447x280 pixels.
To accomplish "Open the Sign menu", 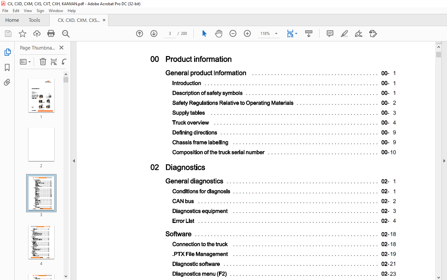I will (40, 11).
